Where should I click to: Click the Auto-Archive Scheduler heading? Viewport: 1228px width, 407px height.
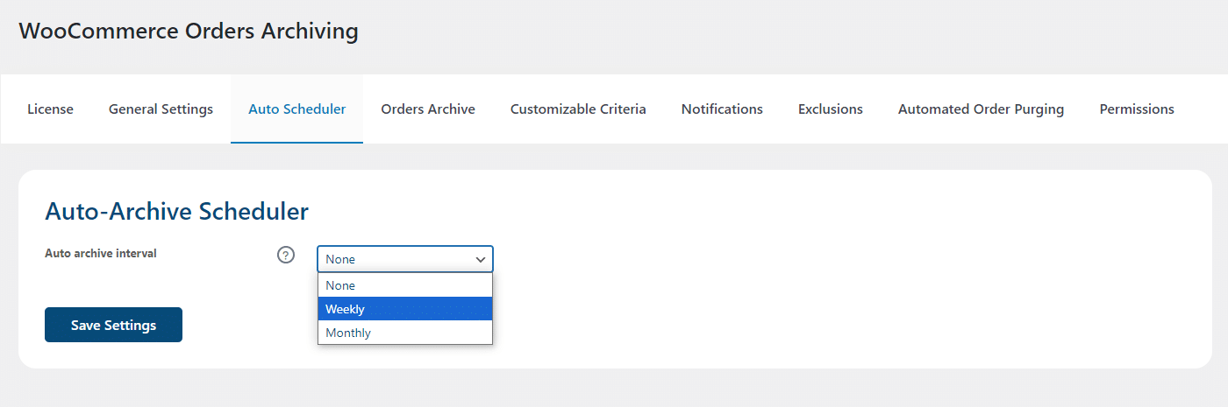point(176,211)
